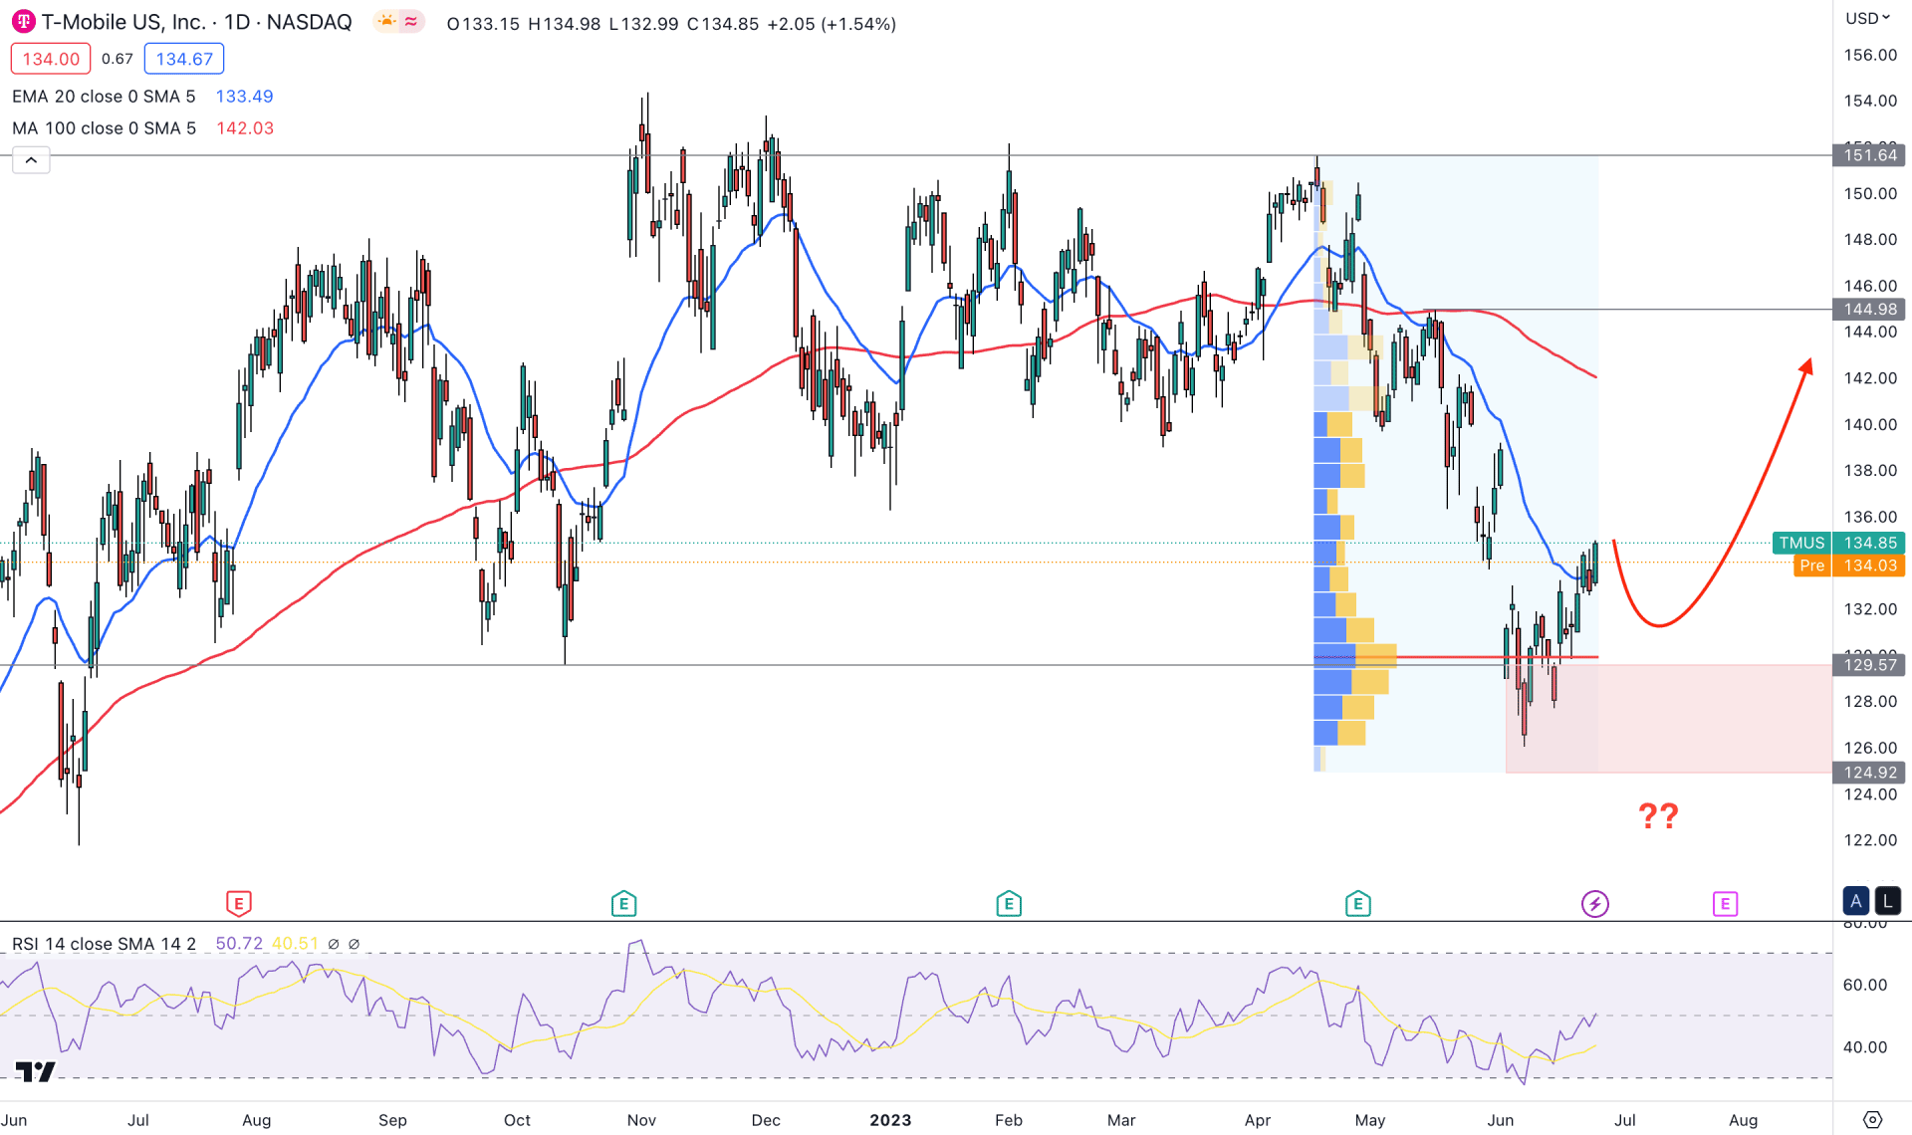Click the red 134.00 sell price button
The width and height of the screenshot is (1912, 1135).
point(51,59)
